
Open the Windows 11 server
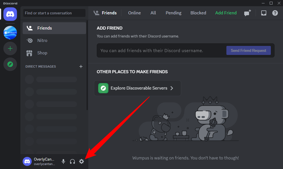coord(10,32)
